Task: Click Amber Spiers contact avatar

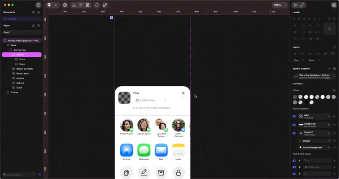Action: tap(144, 125)
